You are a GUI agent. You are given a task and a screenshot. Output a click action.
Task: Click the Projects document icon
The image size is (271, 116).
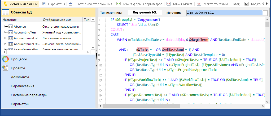click(x=6, y=68)
